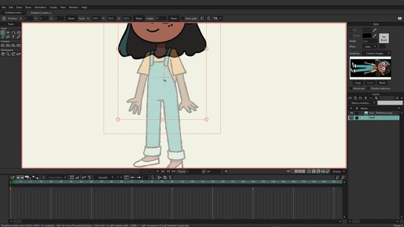Open the options dropdown arrow after flip icons

(x=220, y=18)
